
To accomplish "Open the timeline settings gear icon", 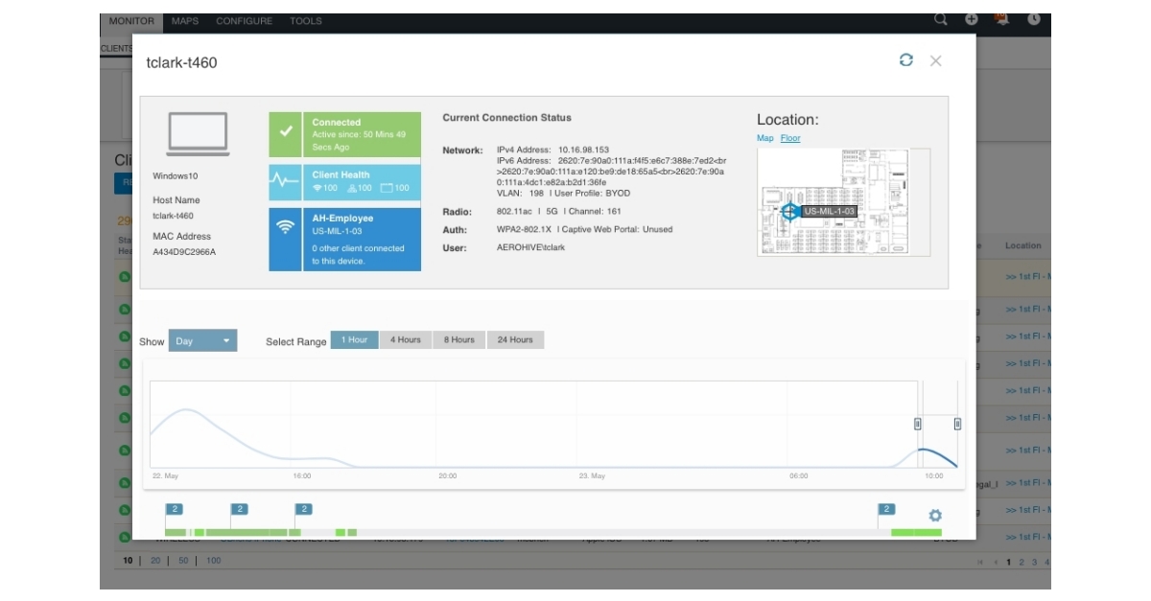I will (x=935, y=516).
